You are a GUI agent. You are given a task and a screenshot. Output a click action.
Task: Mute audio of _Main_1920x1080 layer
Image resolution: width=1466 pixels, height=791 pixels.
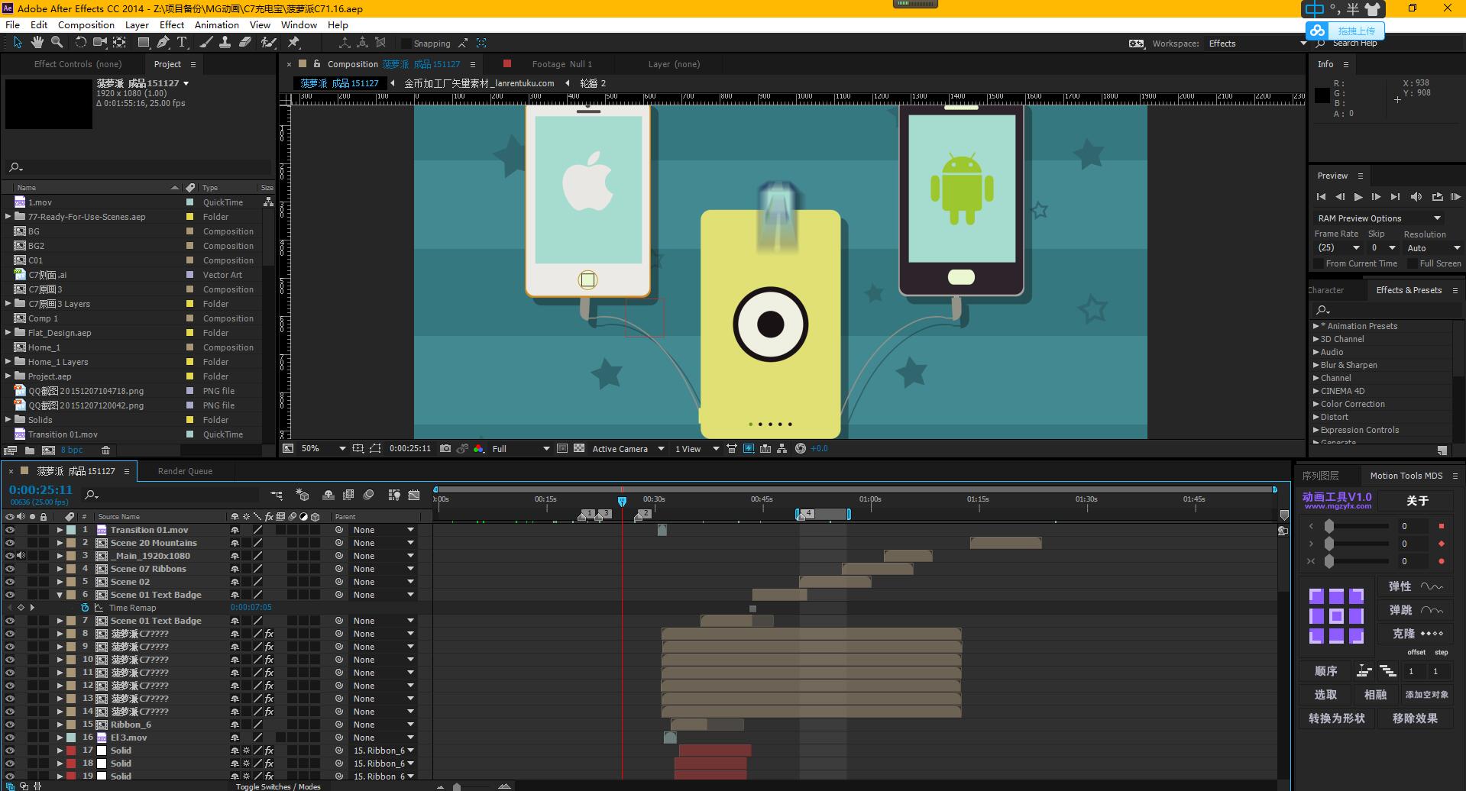pos(21,556)
